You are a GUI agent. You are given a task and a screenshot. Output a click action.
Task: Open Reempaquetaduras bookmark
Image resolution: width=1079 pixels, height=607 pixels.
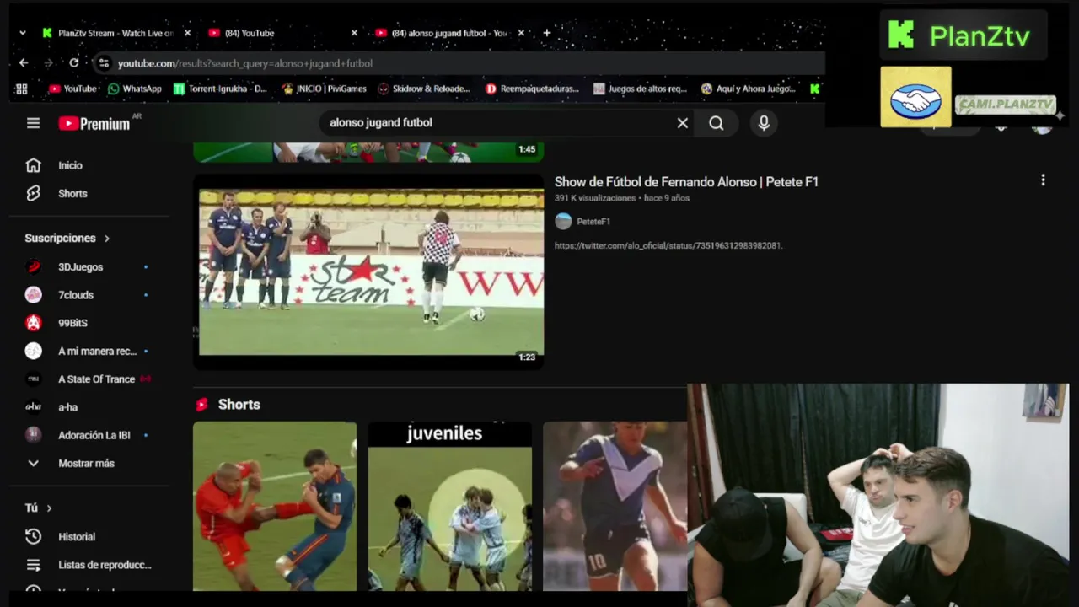(533, 89)
